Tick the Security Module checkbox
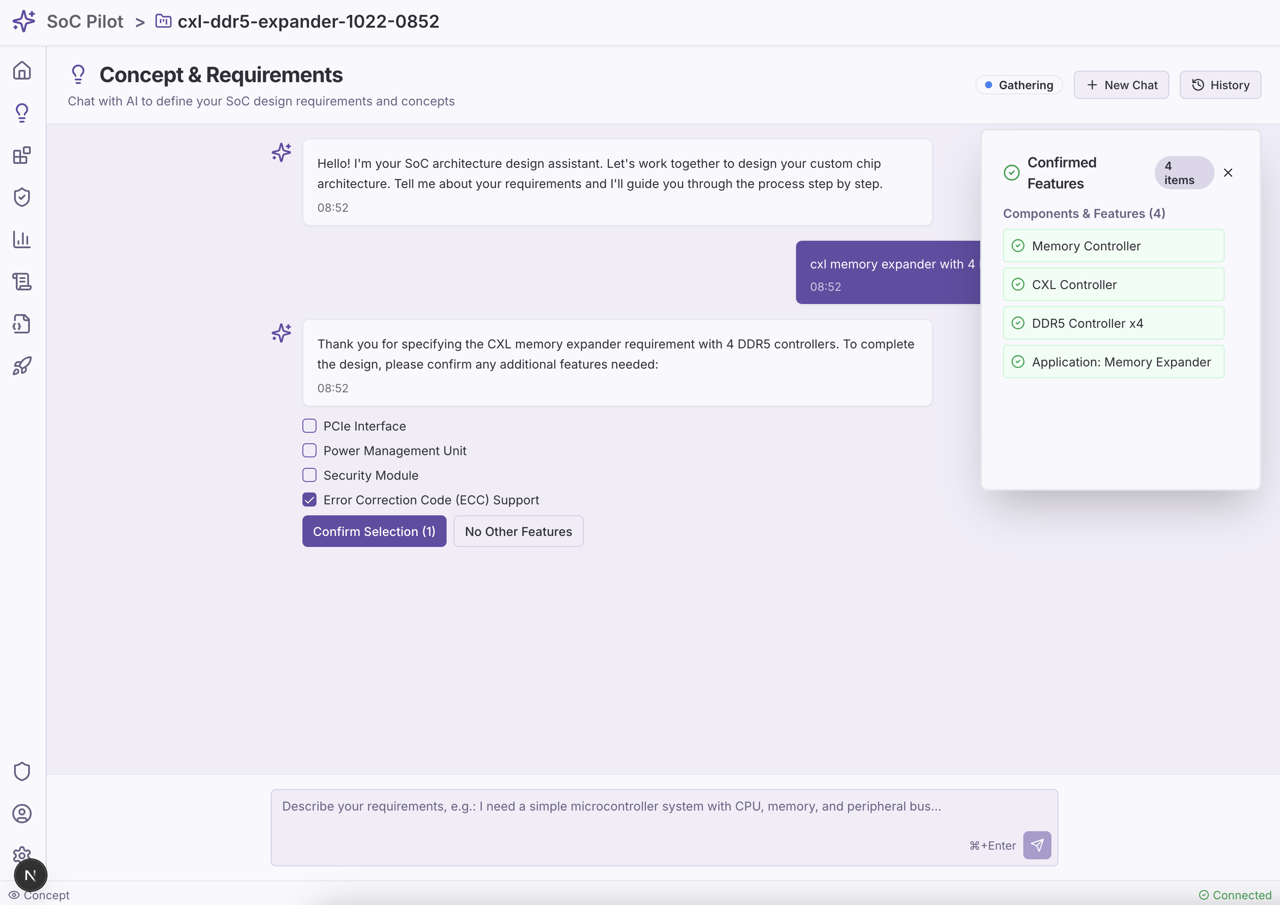The width and height of the screenshot is (1280, 905). point(309,475)
